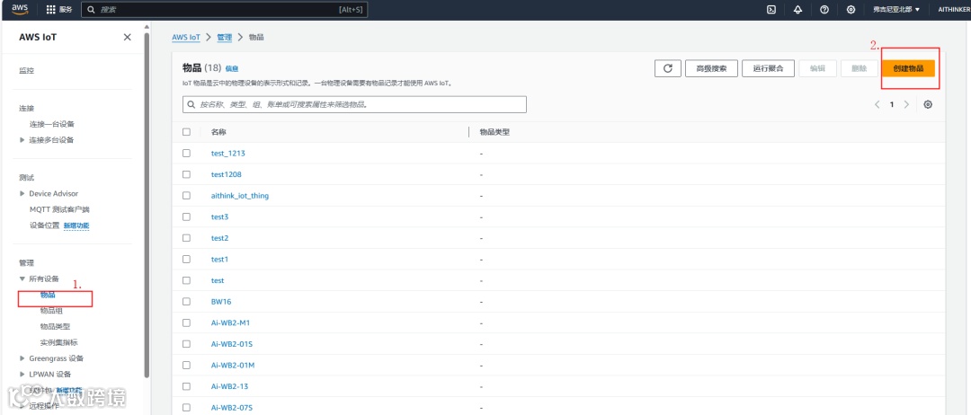Viewport: 971px width, 415px height.
Task: Open the Ai-WB2-13 thing link
Action: [230, 386]
